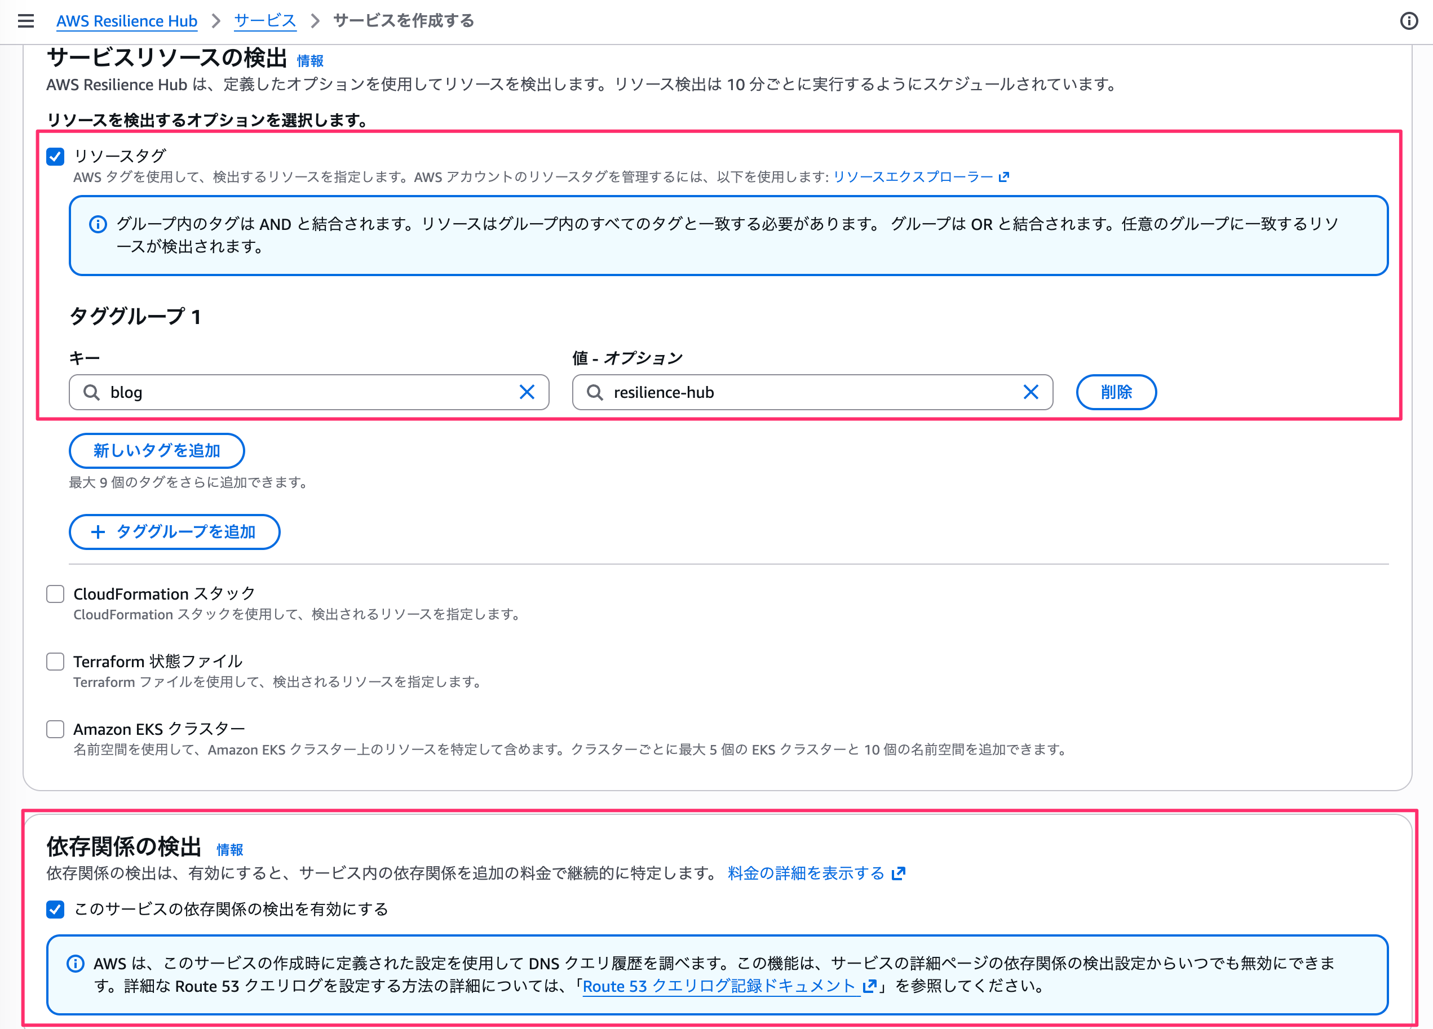Enable the CloudFormation スタック checkbox
The height and width of the screenshot is (1029, 1433).
(x=56, y=594)
